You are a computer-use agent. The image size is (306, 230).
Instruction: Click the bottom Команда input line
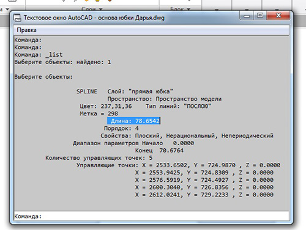[151, 216]
